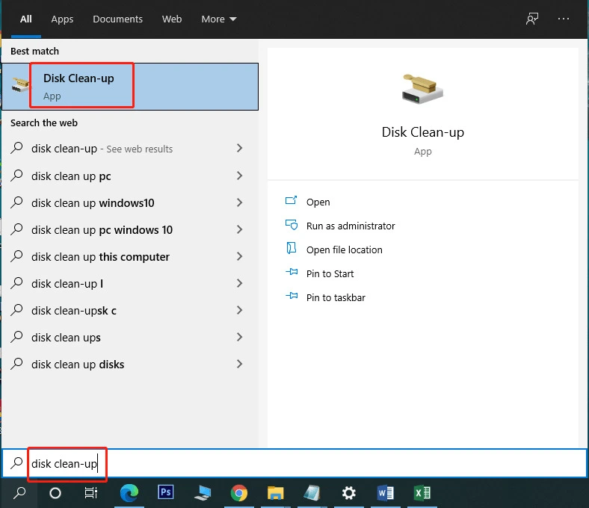This screenshot has height=508, width=589.
Task: Select the 'disk clean up windows10' suggestion
Action: [x=130, y=202]
